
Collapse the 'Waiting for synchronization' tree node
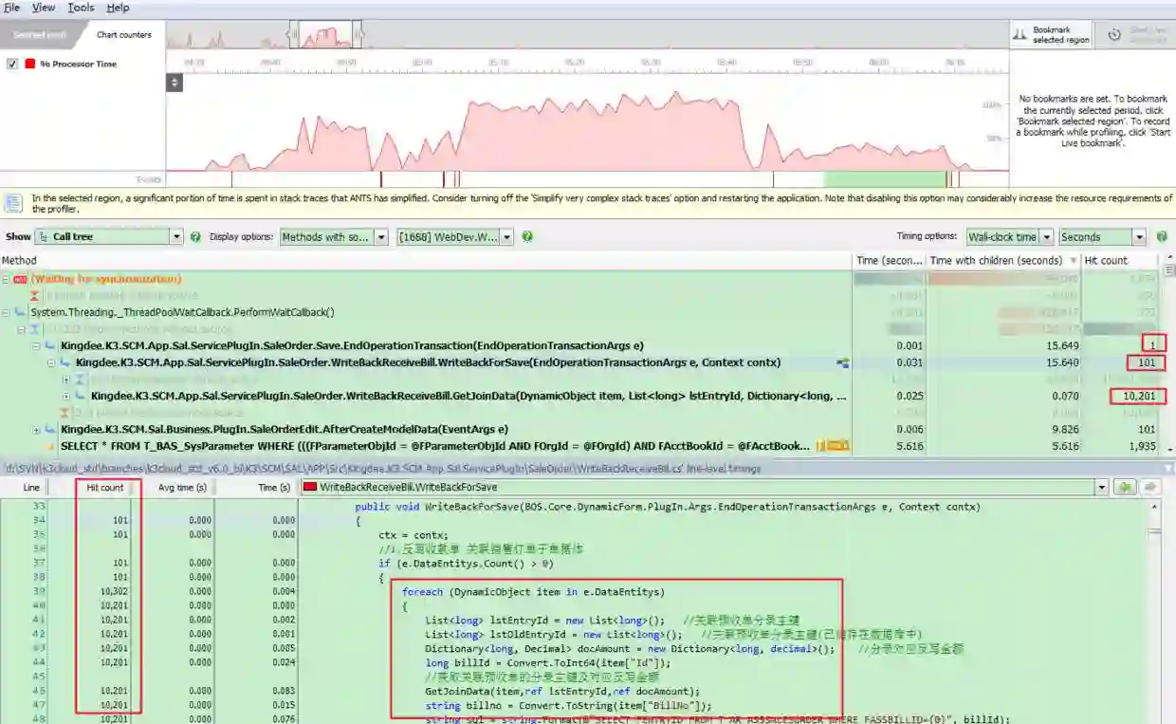6,279
